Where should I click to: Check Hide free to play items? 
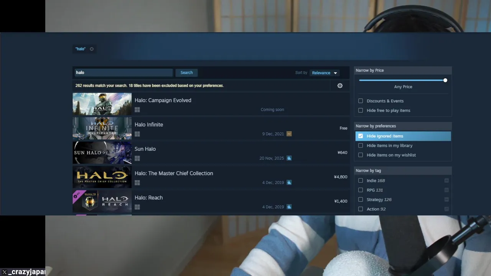[361, 110]
